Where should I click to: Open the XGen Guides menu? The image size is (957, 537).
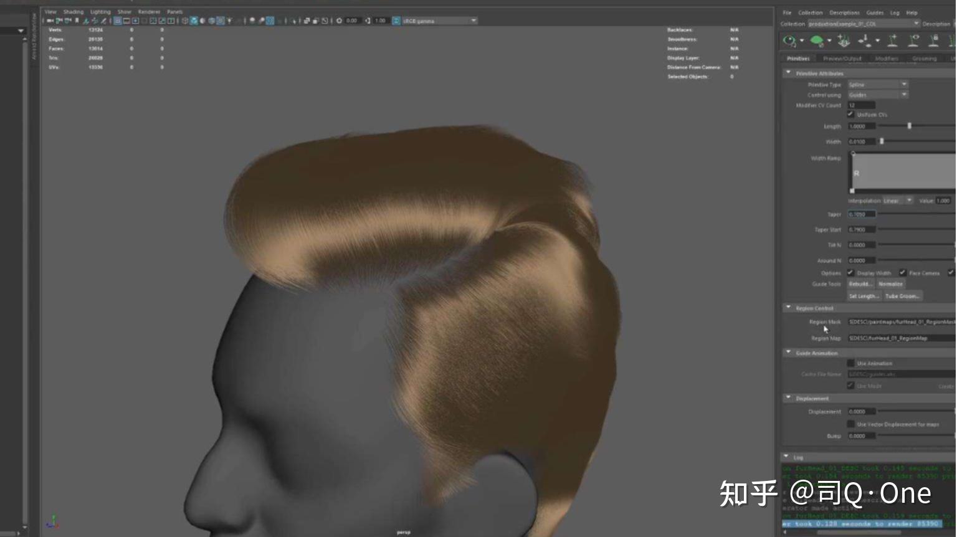[x=875, y=12]
